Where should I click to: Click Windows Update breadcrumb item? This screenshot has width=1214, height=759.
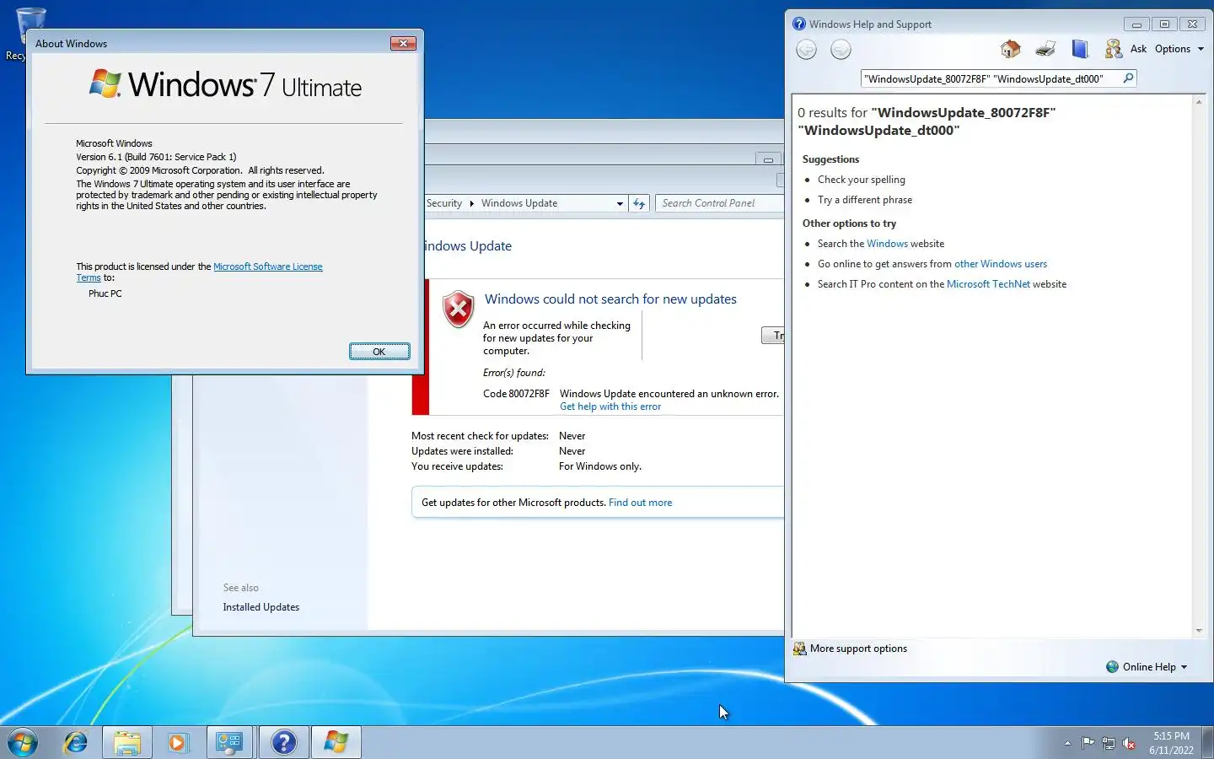tap(519, 203)
